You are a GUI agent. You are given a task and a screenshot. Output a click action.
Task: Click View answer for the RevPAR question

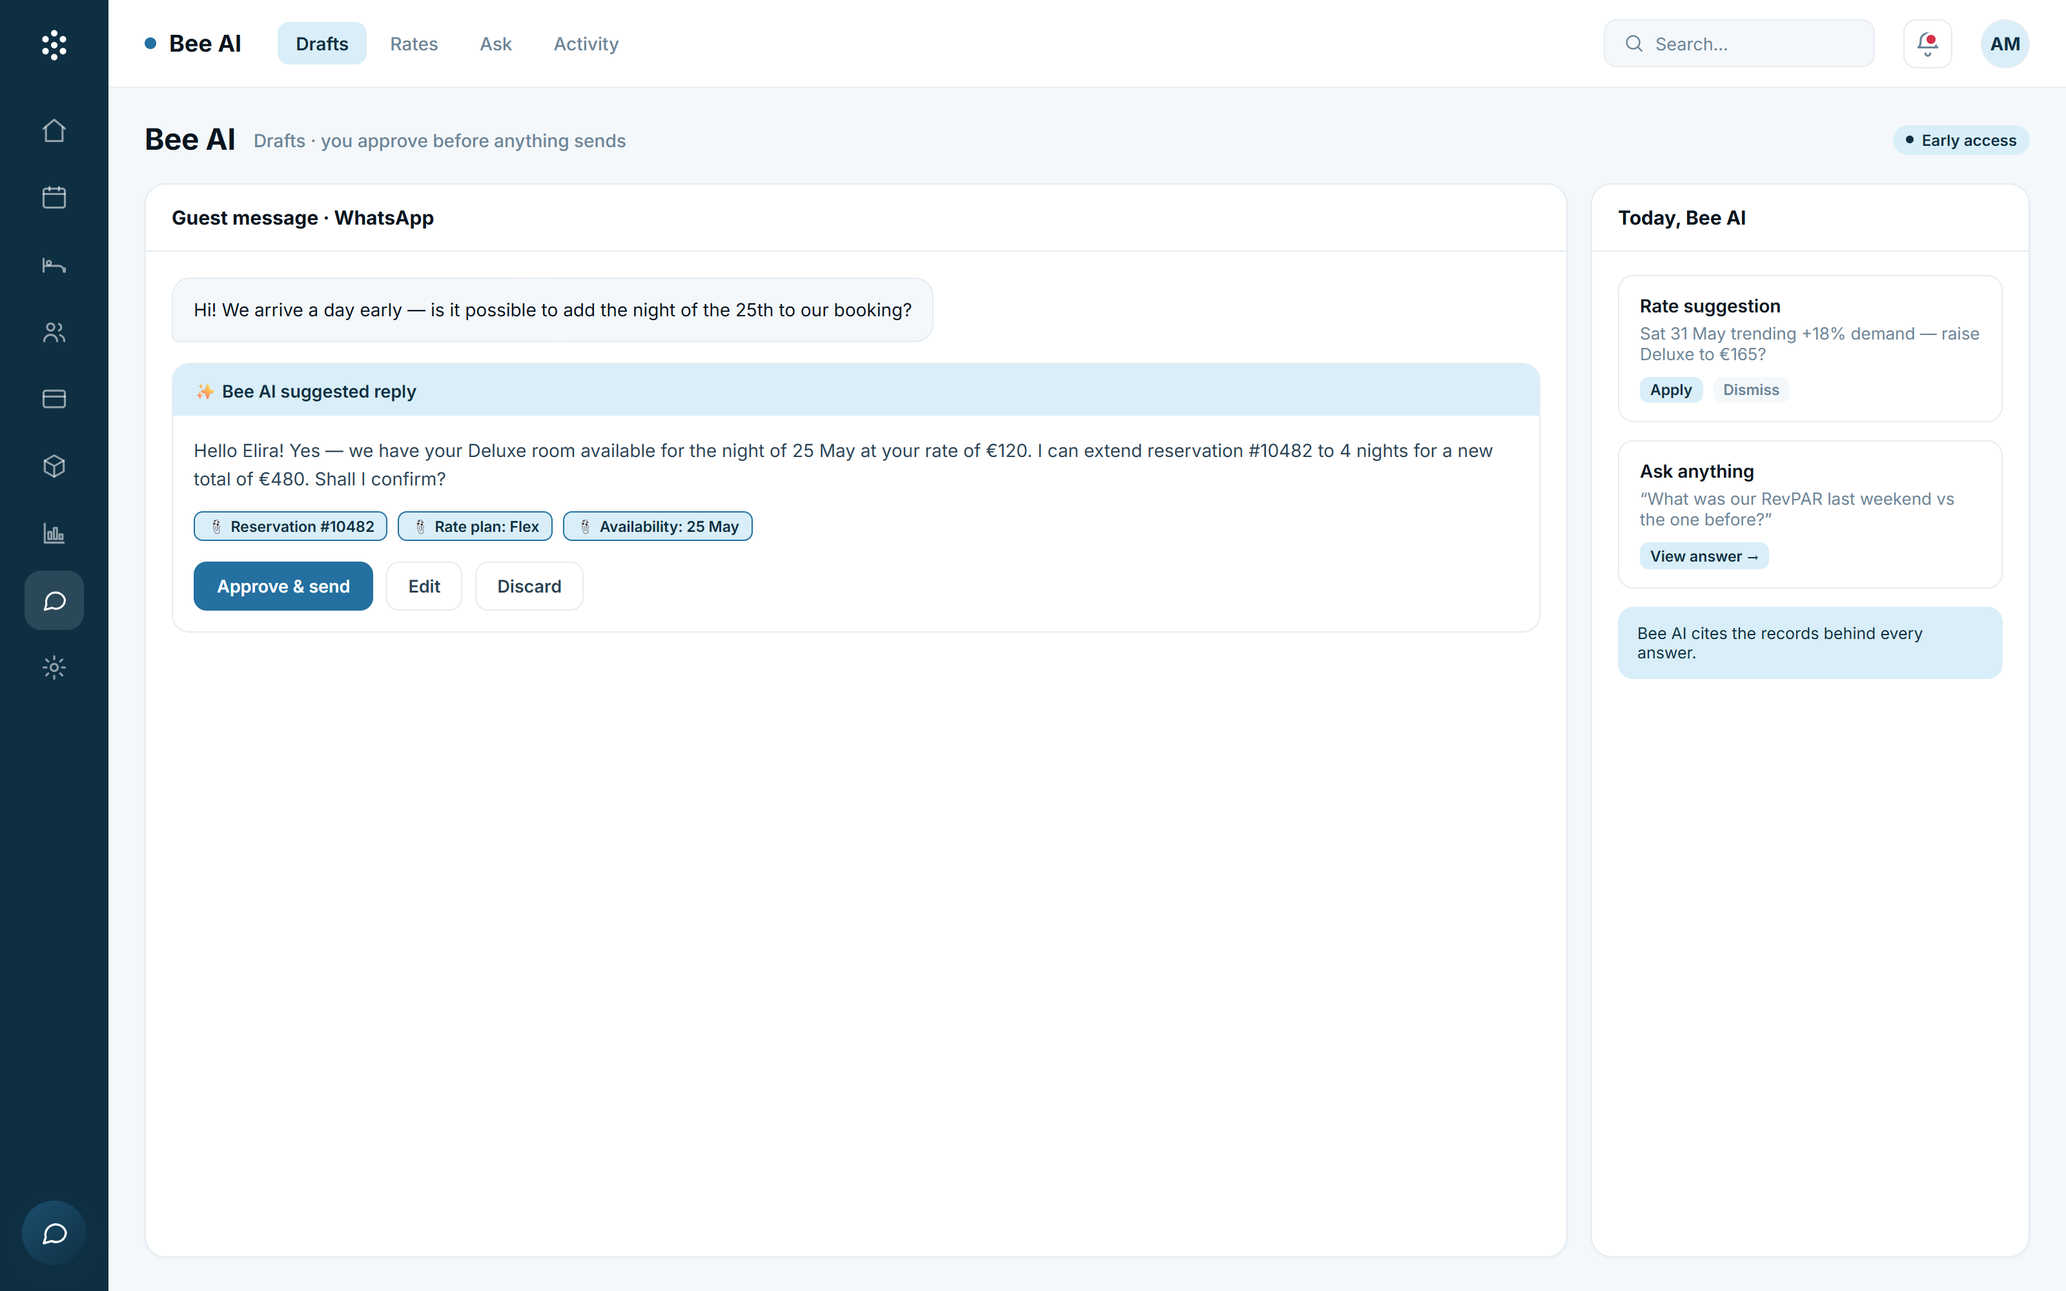pyautogui.click(x=1704, y=556)
